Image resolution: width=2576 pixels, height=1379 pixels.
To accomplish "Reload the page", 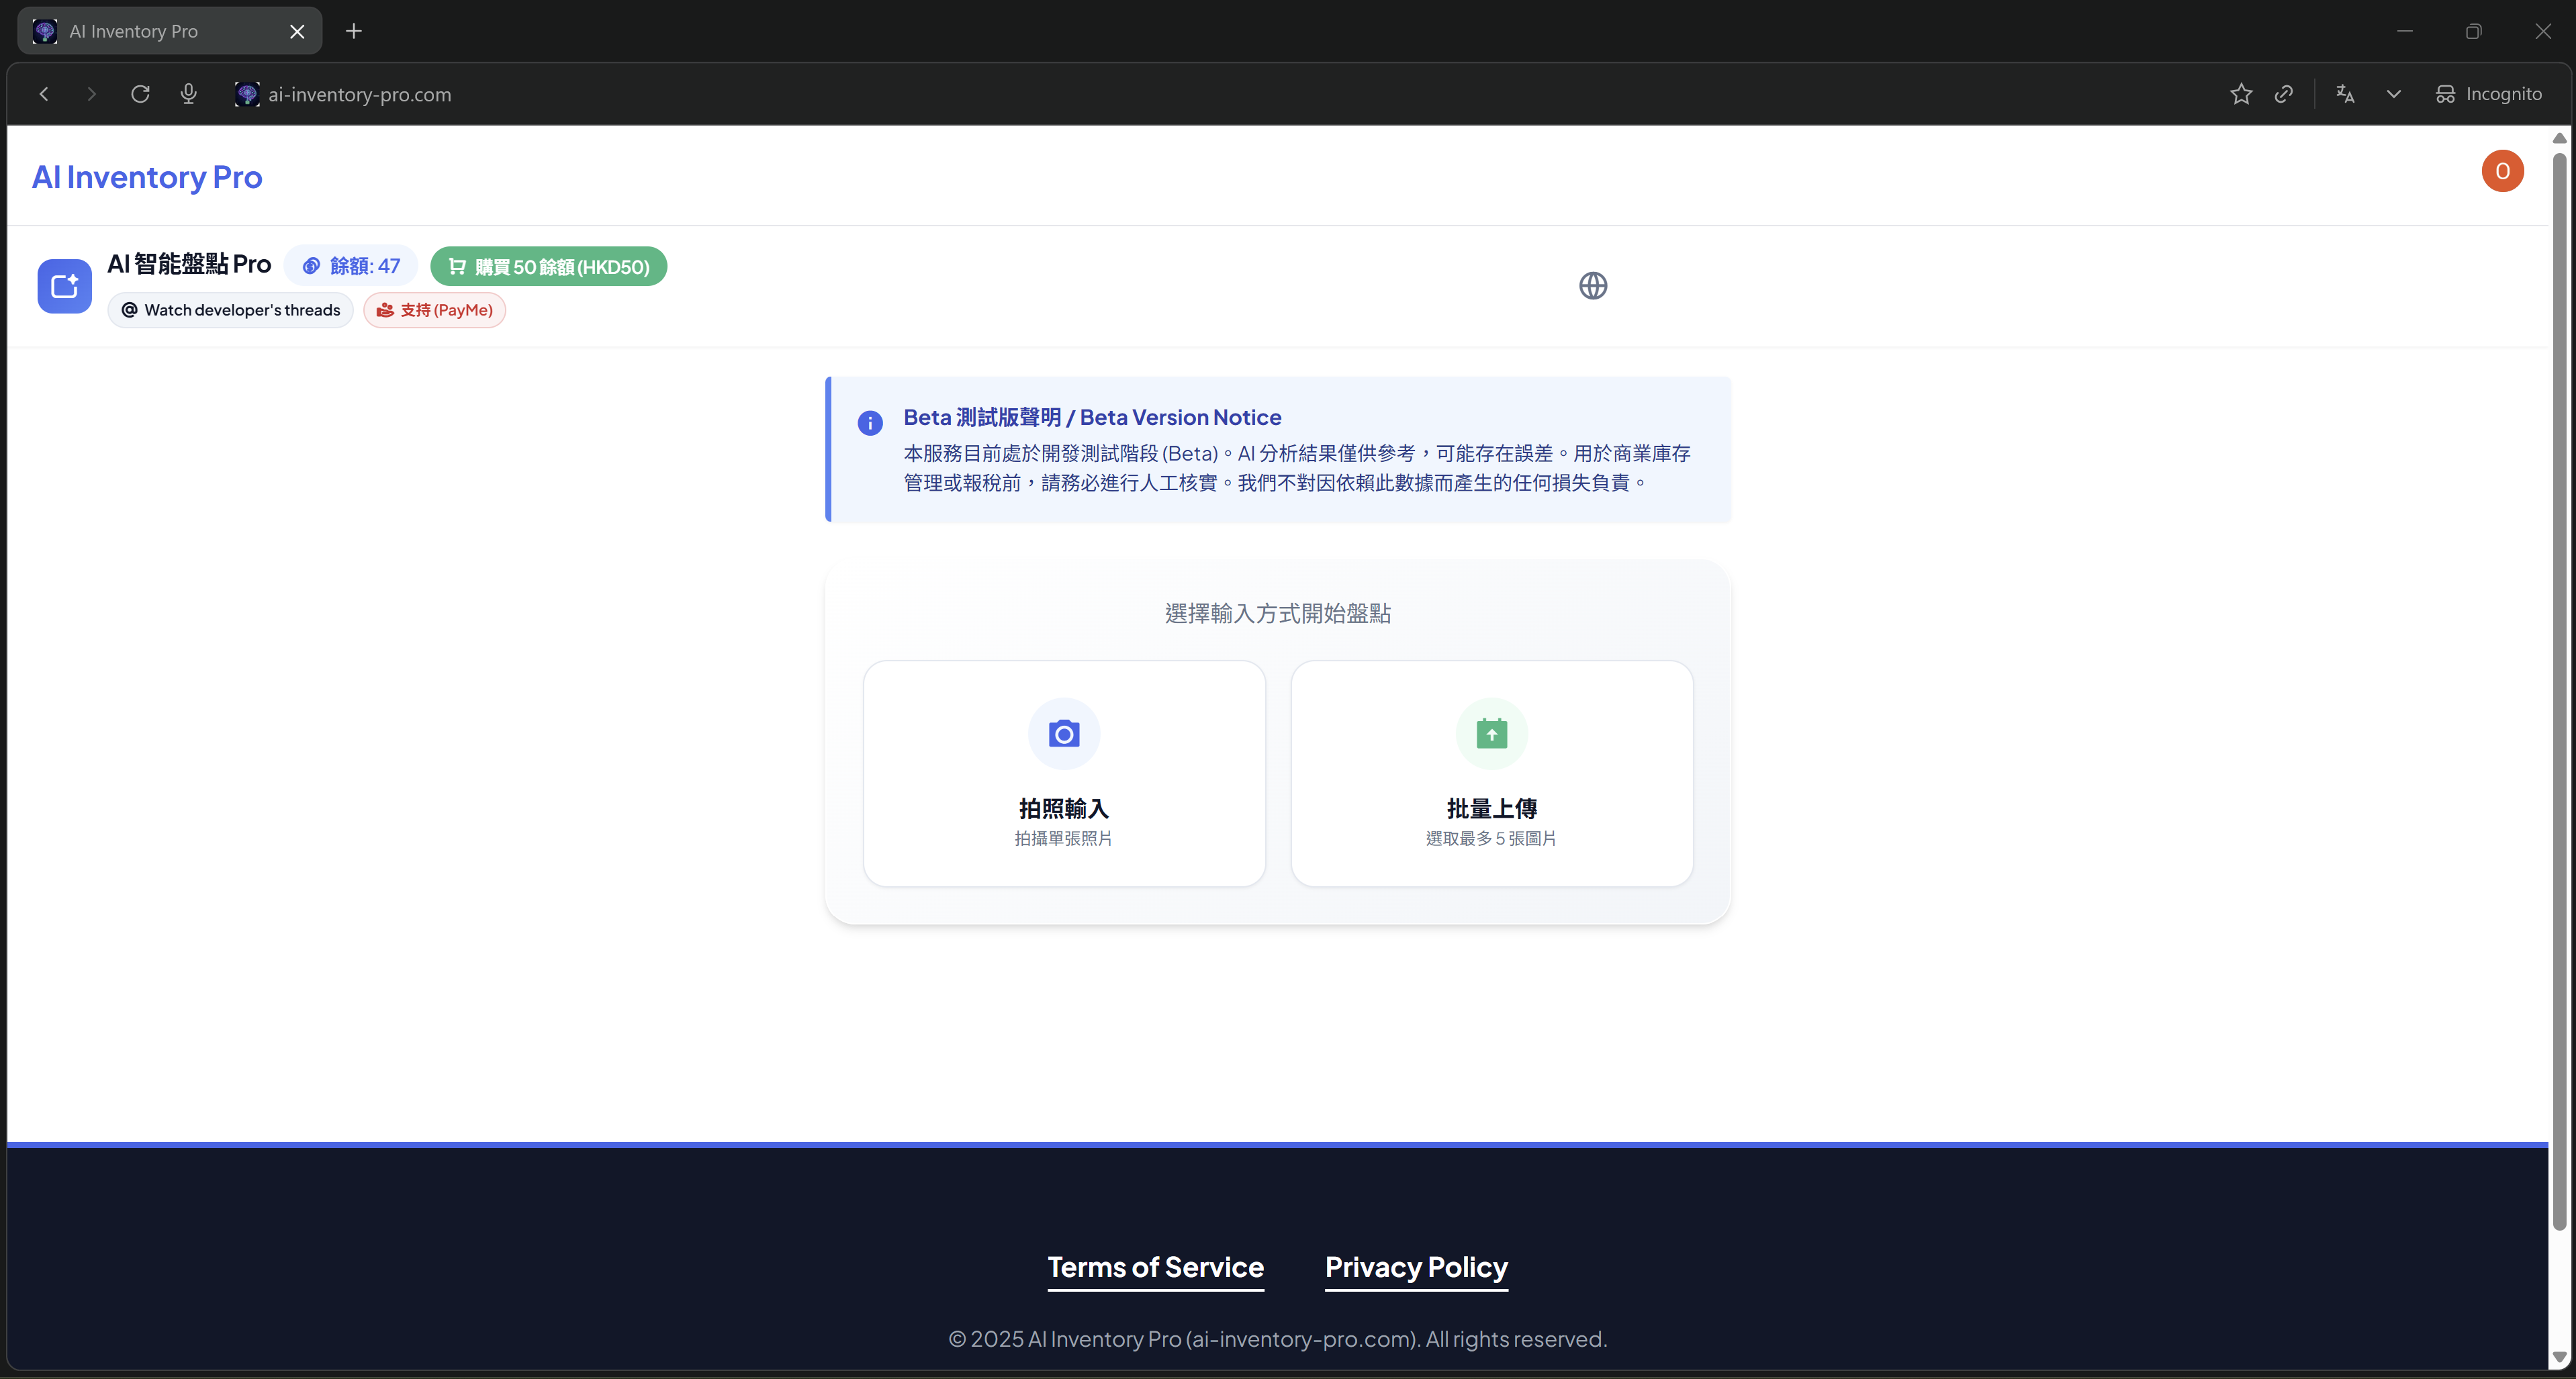I will click(x=140, y=94).
